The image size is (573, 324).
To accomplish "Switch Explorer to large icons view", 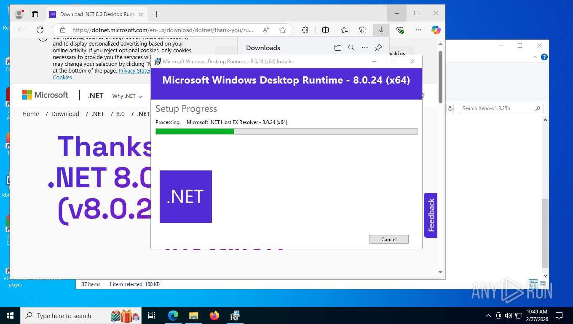I will 543,284.
